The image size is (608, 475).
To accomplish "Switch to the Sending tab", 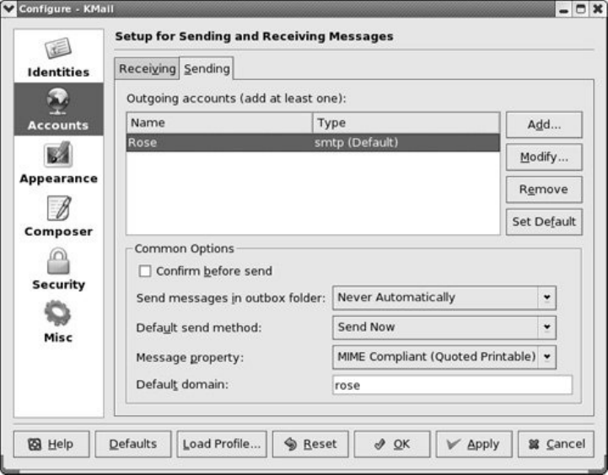I will pyautogui.click(x=207, y=68).
